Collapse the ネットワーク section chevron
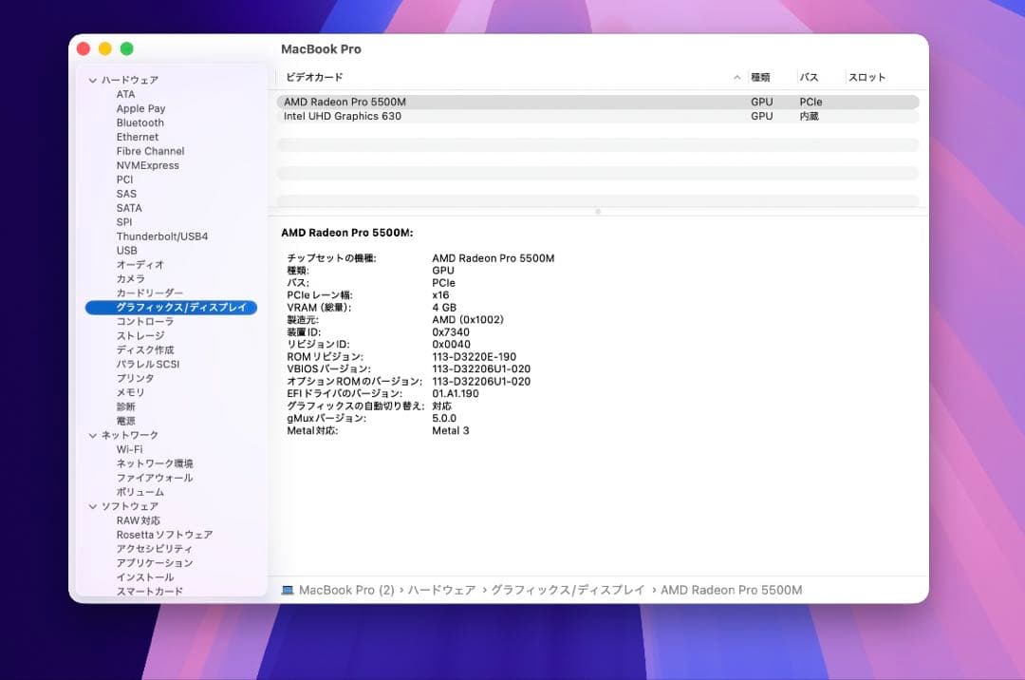 pyautogui.click(x=93, y=435)
